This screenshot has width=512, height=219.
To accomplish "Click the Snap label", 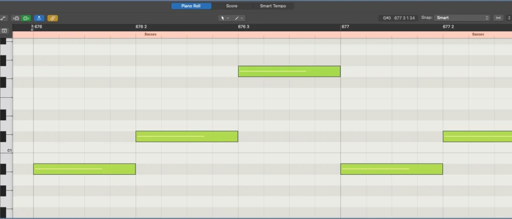I will coord(426,18).
